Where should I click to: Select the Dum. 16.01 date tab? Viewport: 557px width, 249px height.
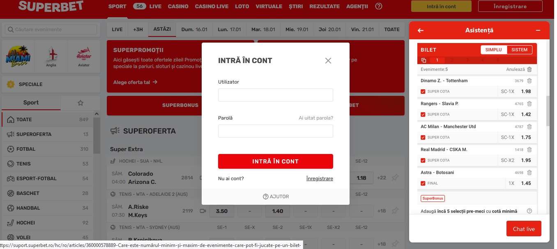point(194,29)
